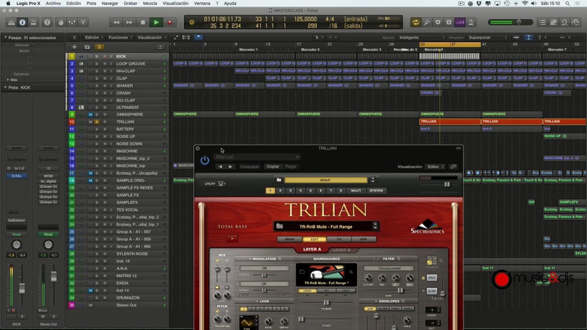The width and height of the screenshot is (587, 330).
Task: Open Pista menu
Action: [x=91, y=4]
